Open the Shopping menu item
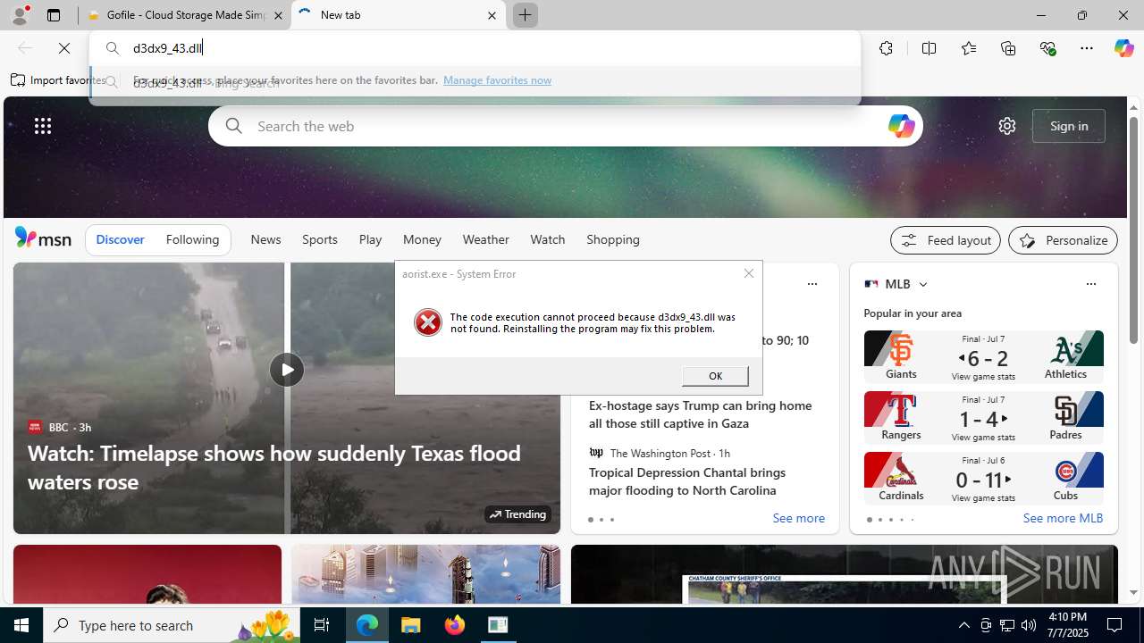This screenshot has width=1144, height=643. point(613,239)
